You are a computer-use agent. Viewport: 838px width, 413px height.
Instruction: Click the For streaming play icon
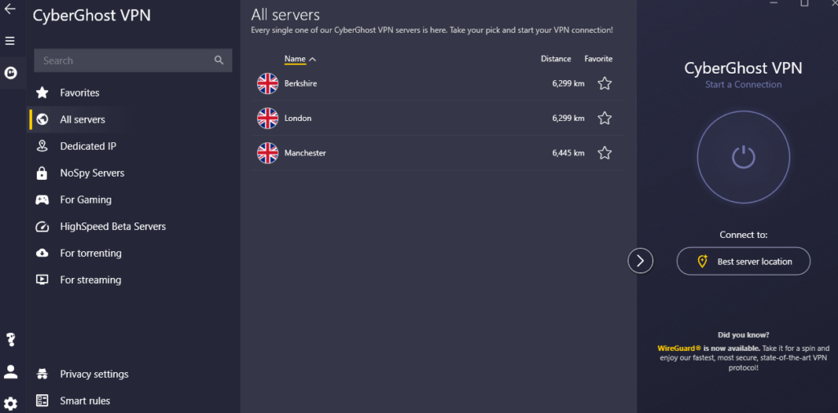pos(43,280)
